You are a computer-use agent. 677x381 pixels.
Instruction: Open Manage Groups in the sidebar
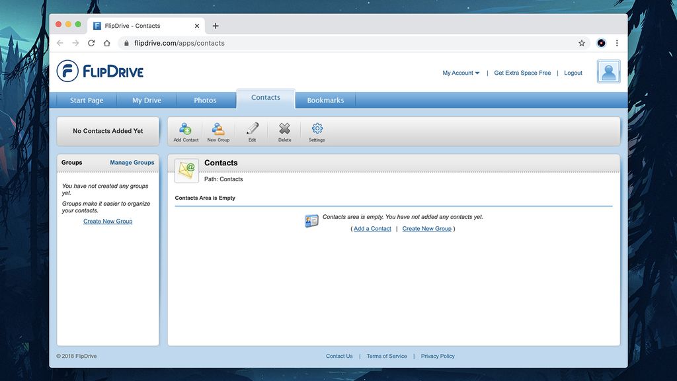[x=132, y=162]
